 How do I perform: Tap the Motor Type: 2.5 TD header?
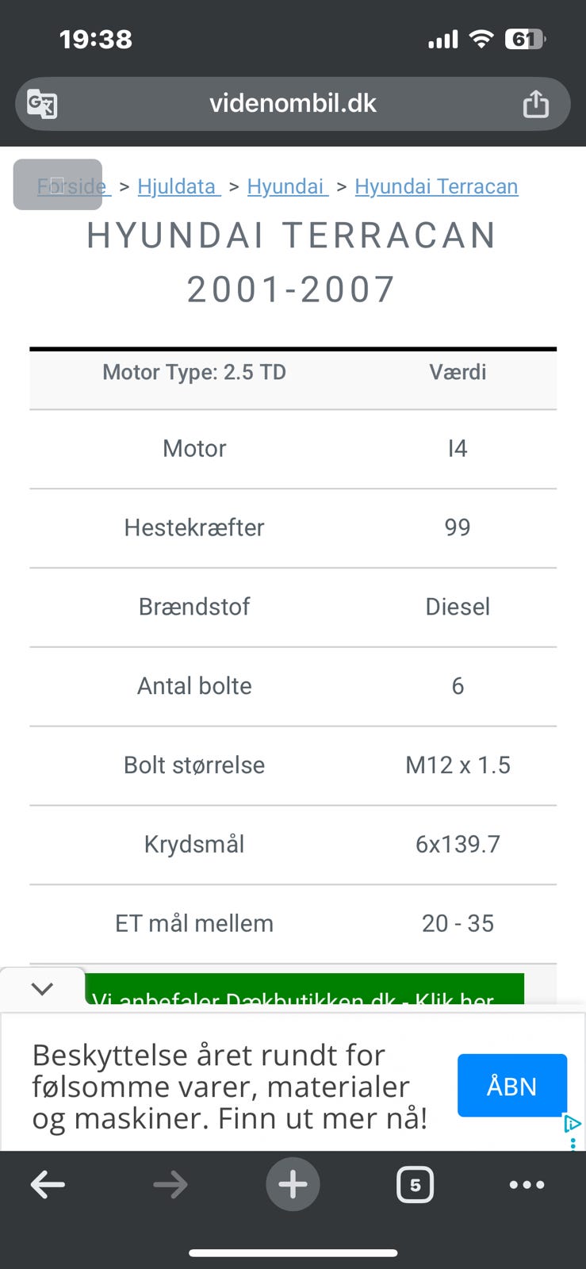pos(194,372)
